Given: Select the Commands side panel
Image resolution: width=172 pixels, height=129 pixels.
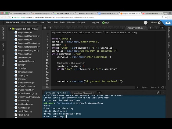Looking at the screenshot, I should point(3,60).
